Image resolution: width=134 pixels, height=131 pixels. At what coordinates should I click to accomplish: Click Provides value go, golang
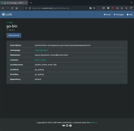point(39,74)
